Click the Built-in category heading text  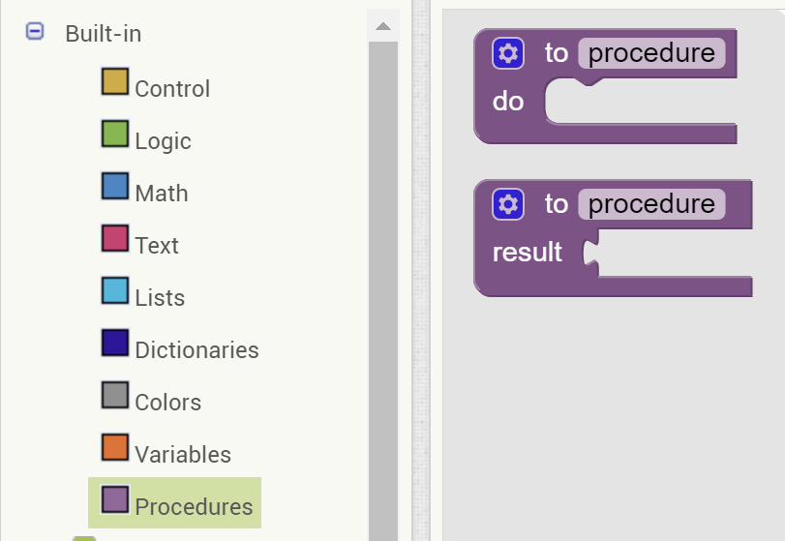point(104,34)
